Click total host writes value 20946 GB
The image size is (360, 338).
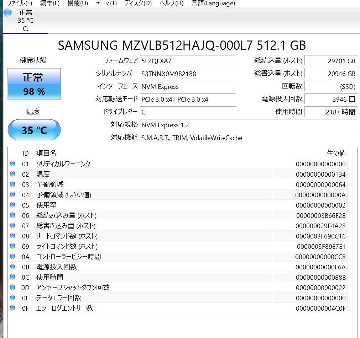pos(331,74)
